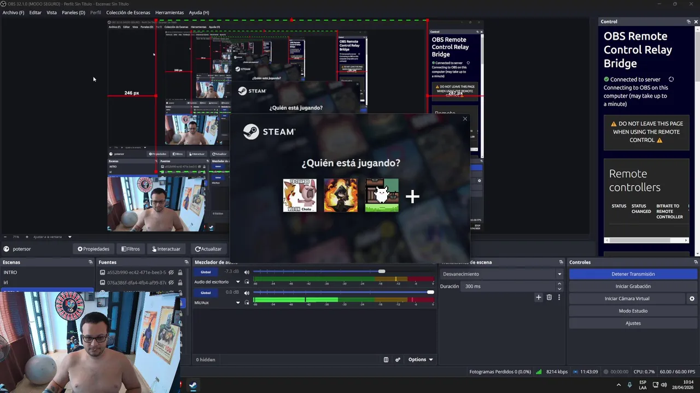700x393 pixels.
Task: Increase transition duration with up arrow
Action: tap(559, 284)
